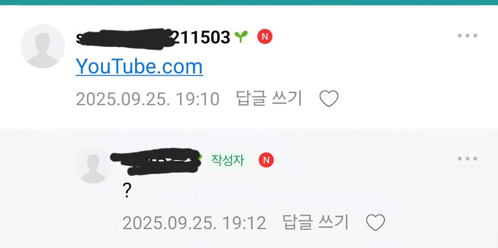Open the YouTube.com link

coord(139,66)
